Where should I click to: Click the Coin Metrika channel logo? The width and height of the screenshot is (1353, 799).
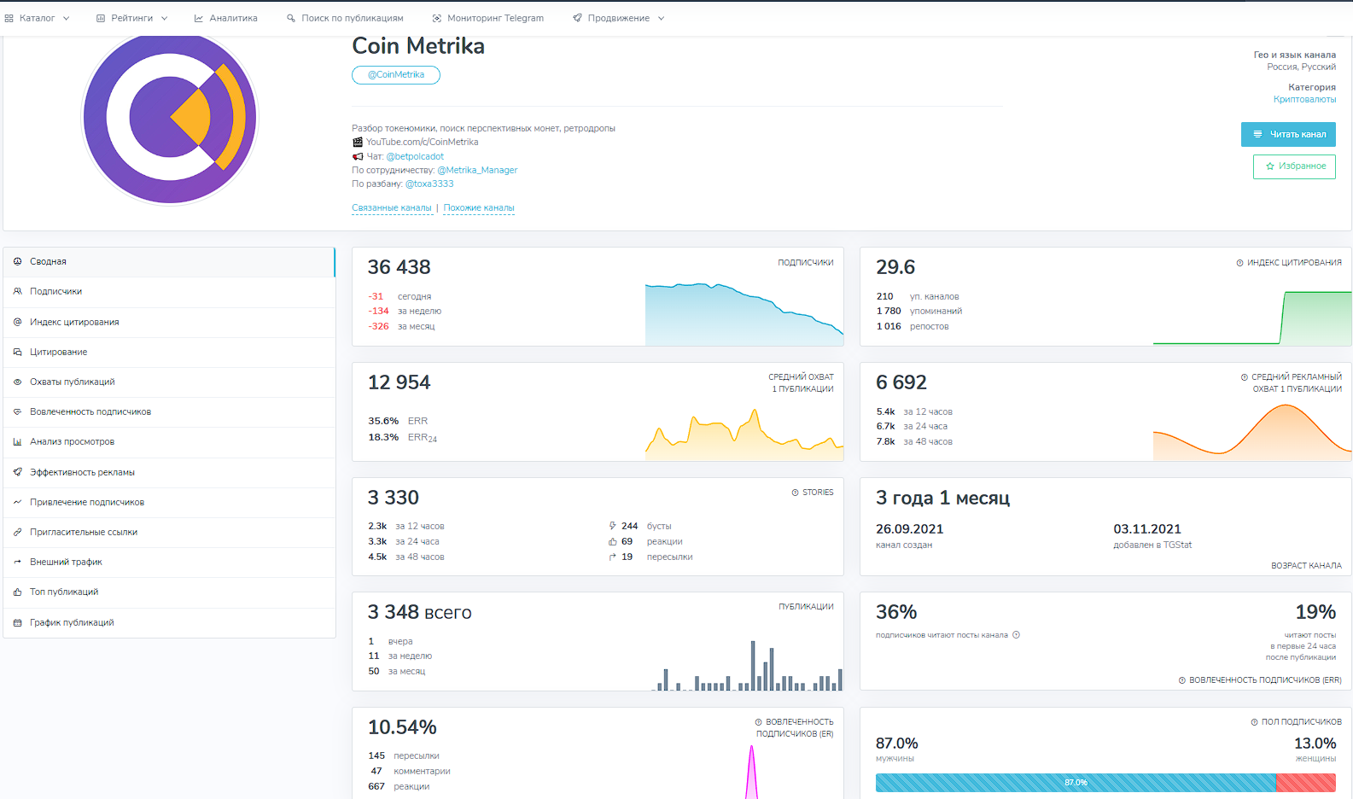(x=170, y=118)
